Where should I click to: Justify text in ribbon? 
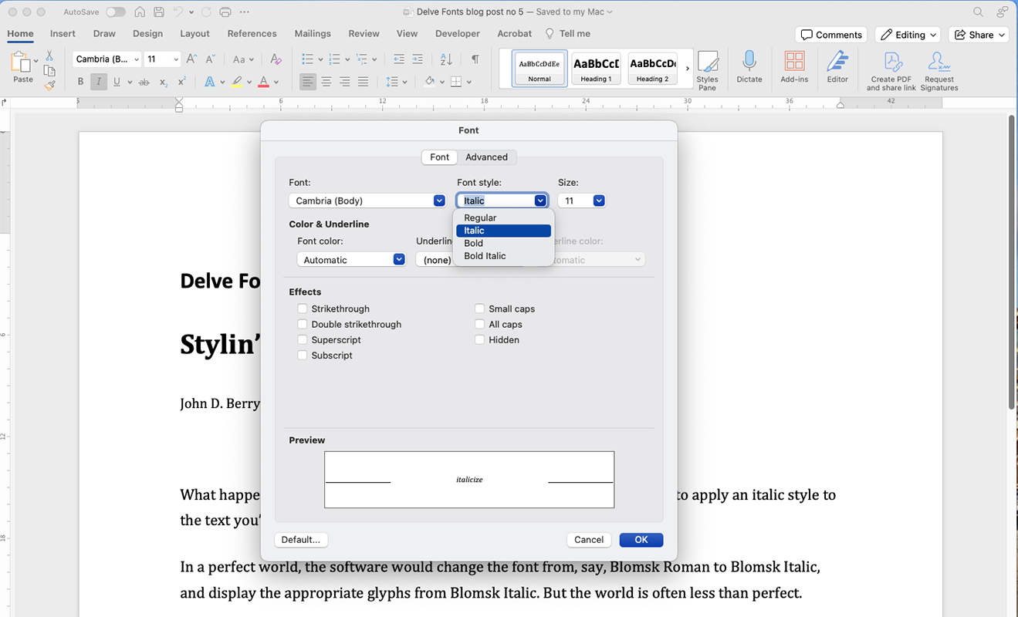coord(364,82)
